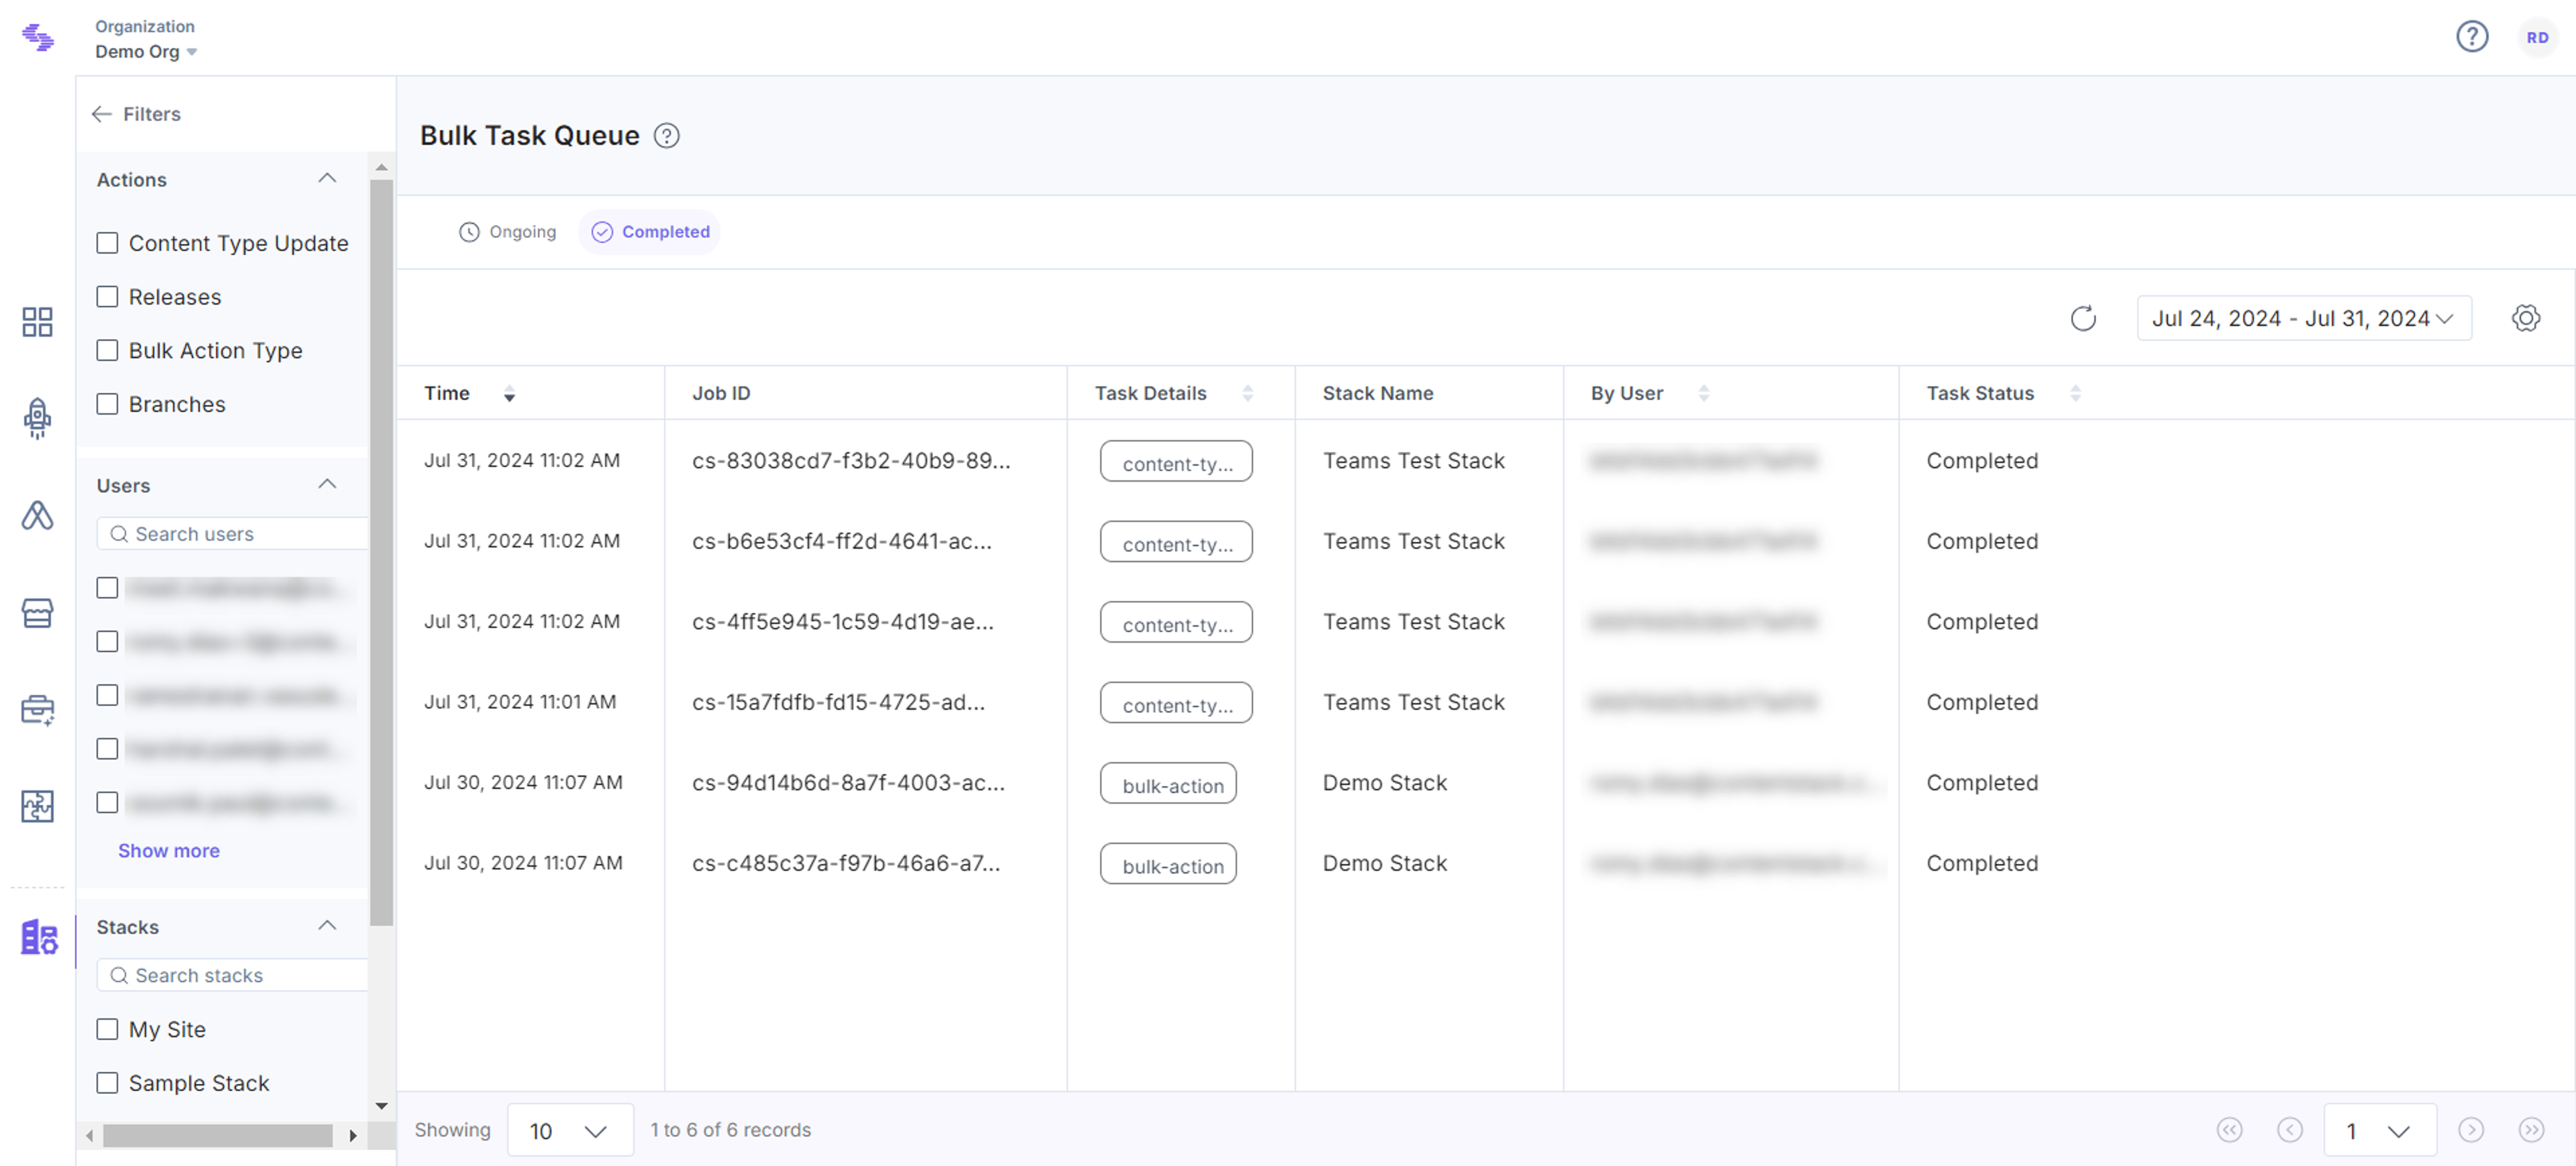Click the Stack Name column header
The height and width of the screenshot is (1166, 2576).
[1377, 393]
